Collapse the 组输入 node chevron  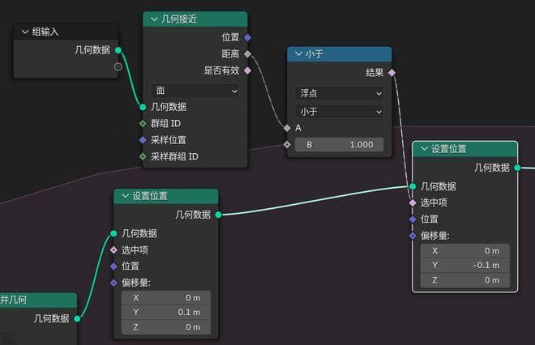tap(25, 32)
